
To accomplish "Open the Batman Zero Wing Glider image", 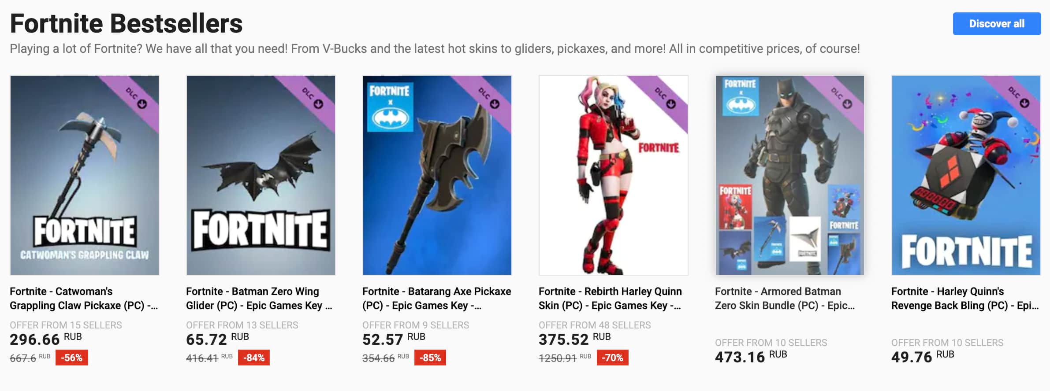I will click(x=261, y=175).
